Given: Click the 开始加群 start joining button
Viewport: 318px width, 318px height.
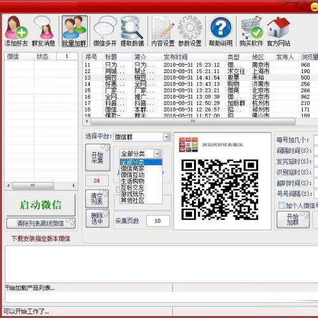Looking at the screenshot, I should 293,219.
